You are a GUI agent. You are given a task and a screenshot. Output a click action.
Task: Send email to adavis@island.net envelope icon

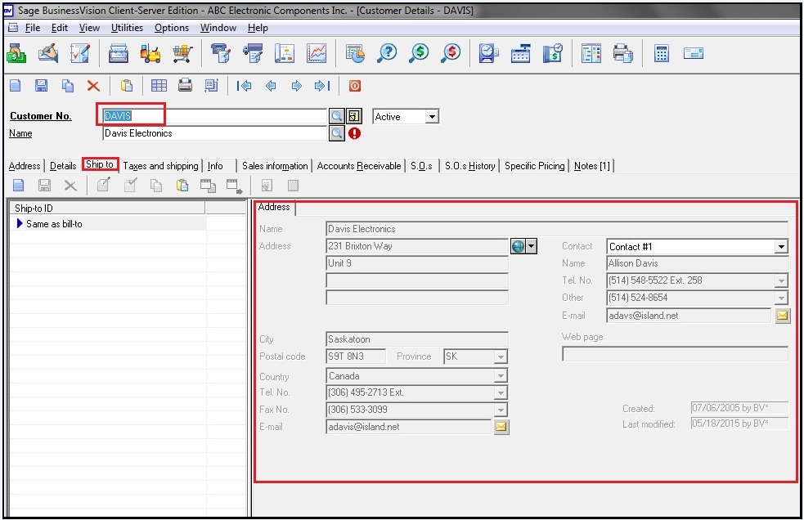click(501, 427)
